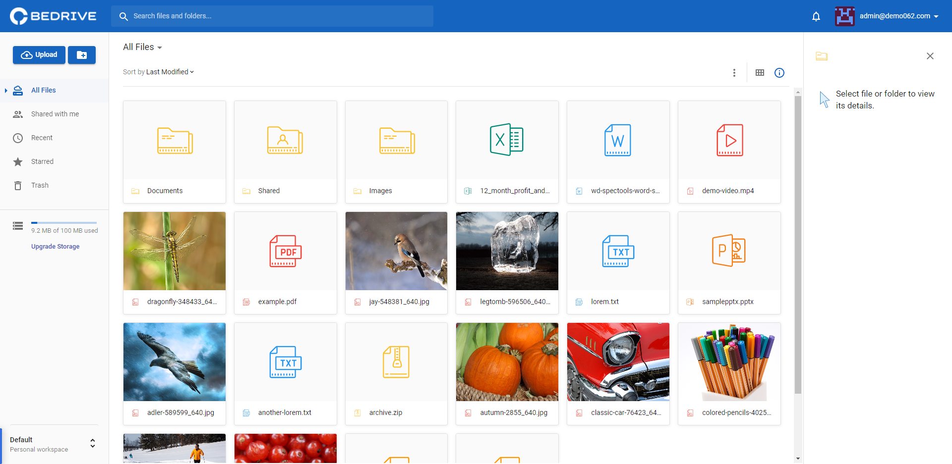Select the autumn pumpkins image thumbnail
This screenshot has height=464, width=952.
tap(507, 362)
